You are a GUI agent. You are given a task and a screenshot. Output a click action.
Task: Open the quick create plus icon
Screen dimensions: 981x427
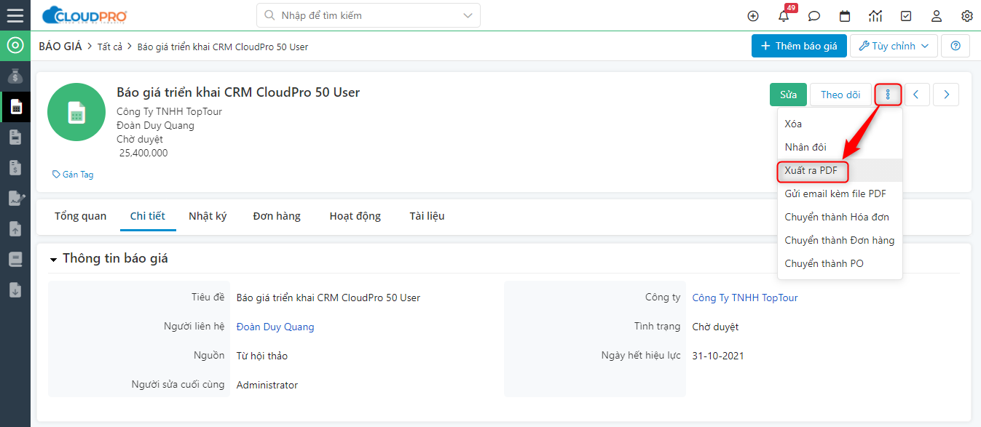[x=753, y=16]
